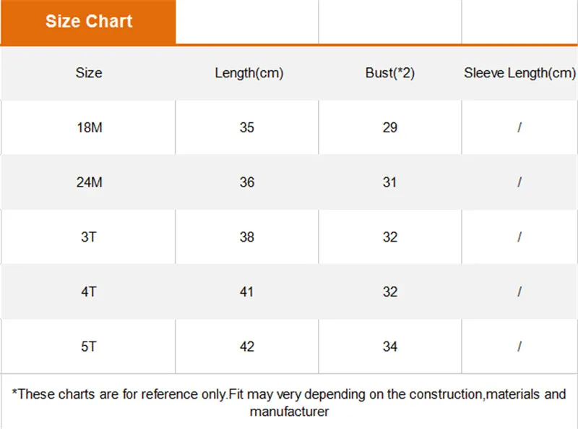
Task: Click the bust value 34
Action: [x=390, y=347]
